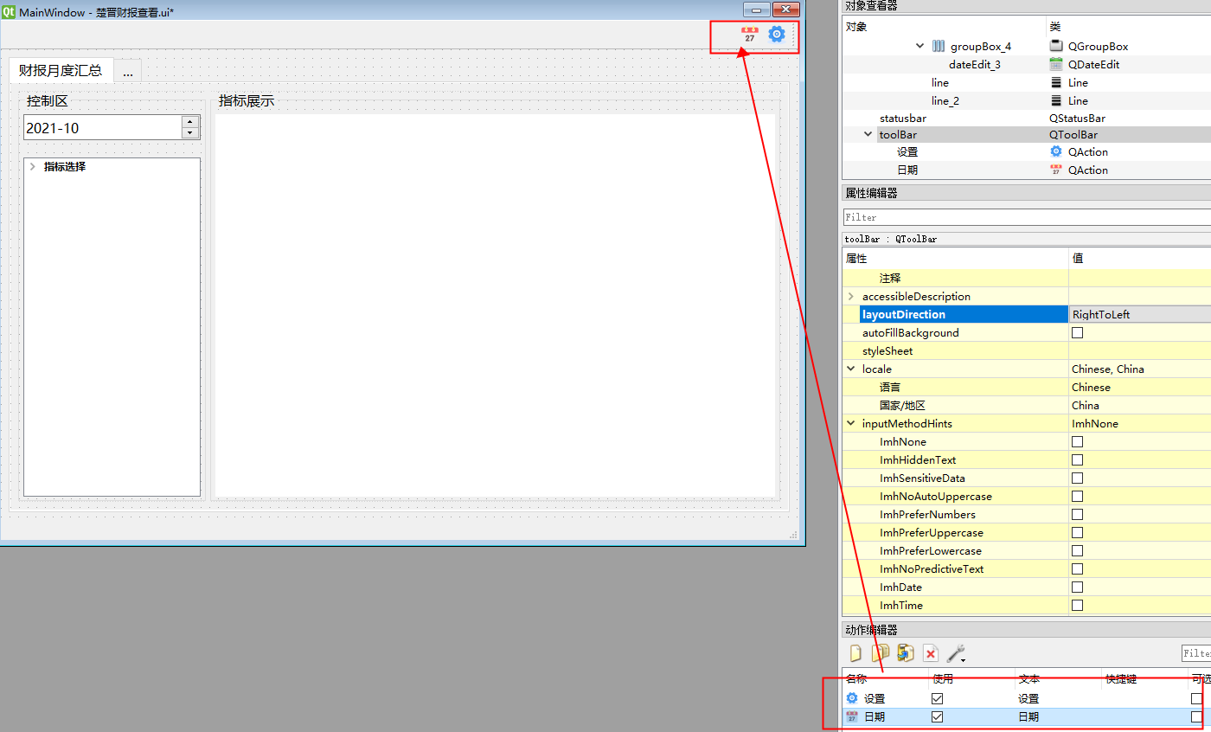Check the ImhTime property checkbox
1211x732 pixels.
(x=1077, y=605)
